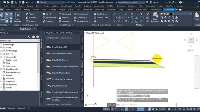Open the help question mark icon in Toolspace

pos(37,37)
